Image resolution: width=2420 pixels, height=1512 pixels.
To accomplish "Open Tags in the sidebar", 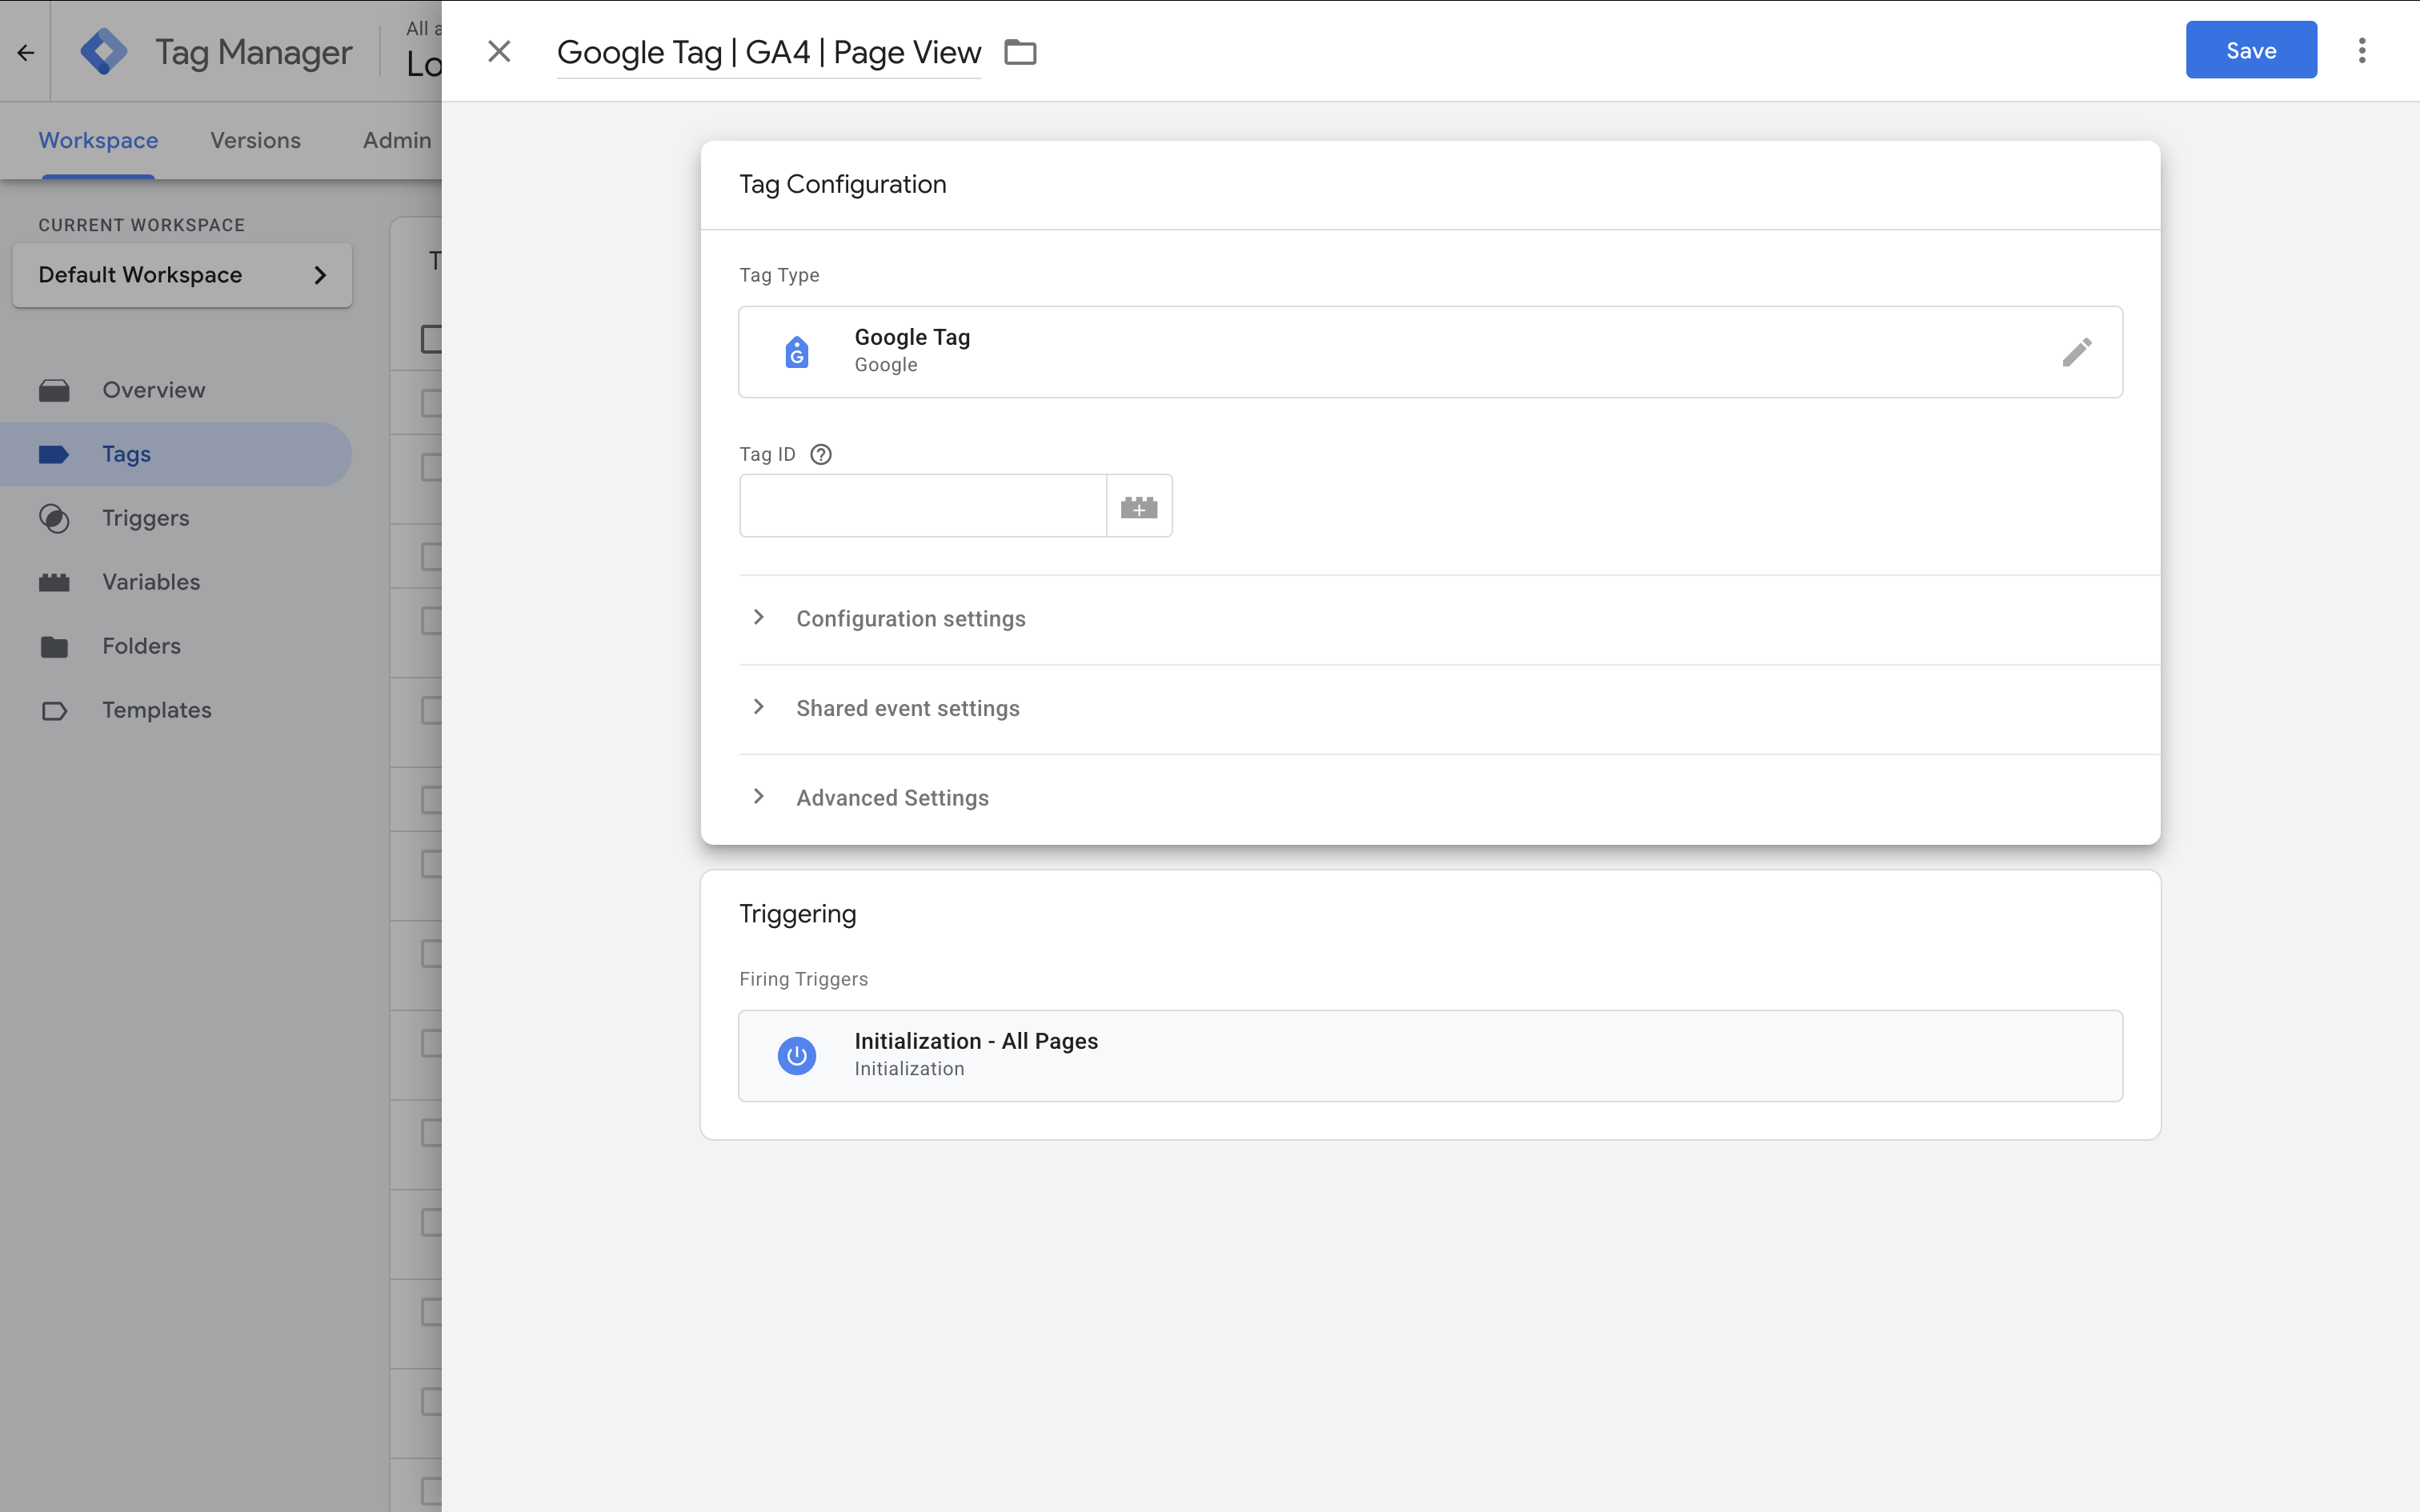I will click(176, 454).
